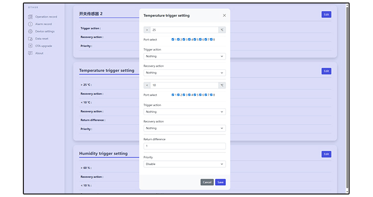
Task: Click Edit for 开关传感器 2 card
Action: tap(326, 14)
